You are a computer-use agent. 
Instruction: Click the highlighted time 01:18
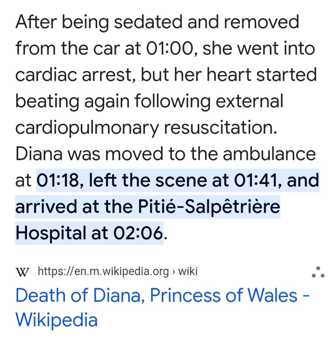[59, 180]
